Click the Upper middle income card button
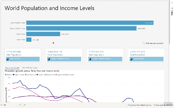This screenshot has height=108, width=174. point(64,59)
